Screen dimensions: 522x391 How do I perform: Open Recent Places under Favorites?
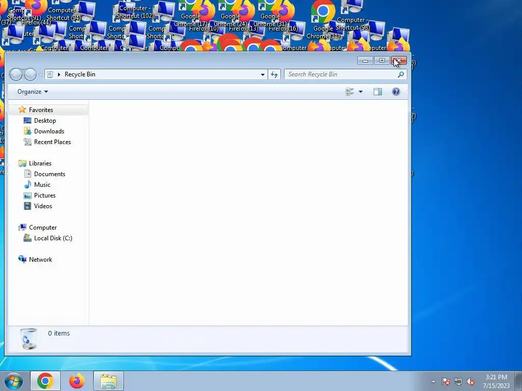click(53, 142)
